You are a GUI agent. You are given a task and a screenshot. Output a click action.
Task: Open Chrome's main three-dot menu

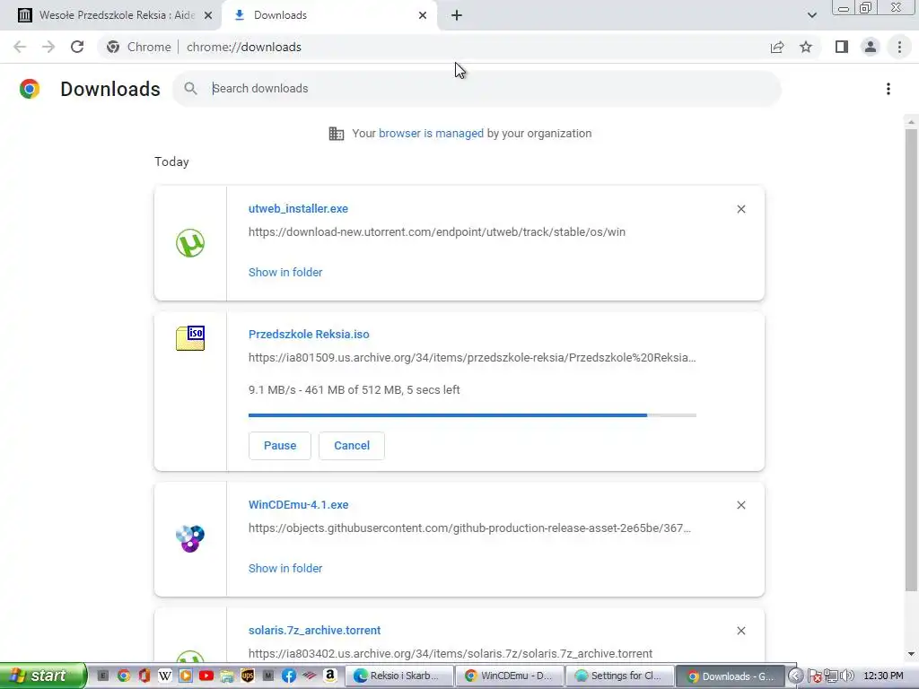pyautogui.click(x=899, y=47)
